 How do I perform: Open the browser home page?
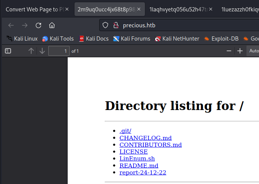(x=52, y=25)
